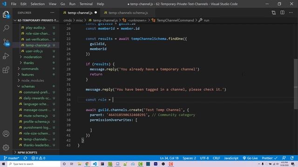Open the Edit menu
298x167 pixels.
point(23,4)
